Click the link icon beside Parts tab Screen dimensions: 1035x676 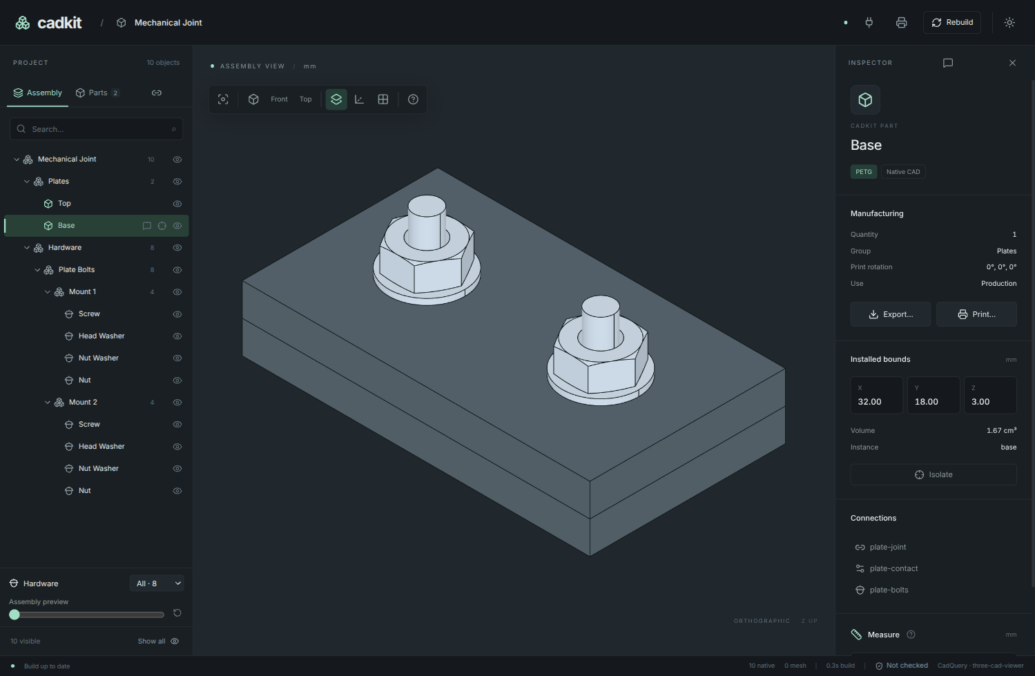pyautogui.click(x=157, y=93)
